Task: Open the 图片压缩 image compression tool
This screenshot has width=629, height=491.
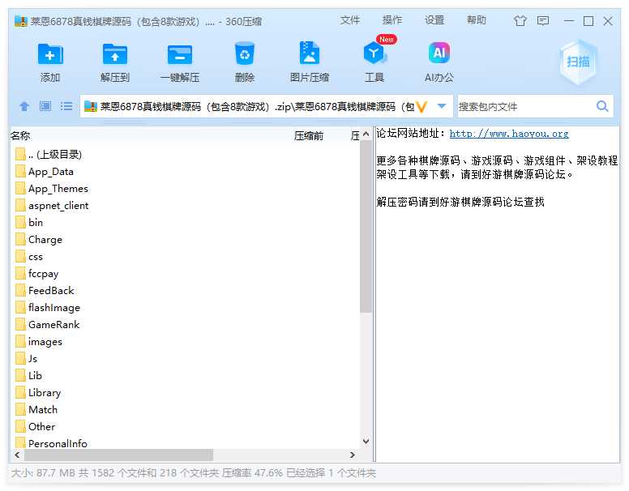Action: tap(310, 53)
